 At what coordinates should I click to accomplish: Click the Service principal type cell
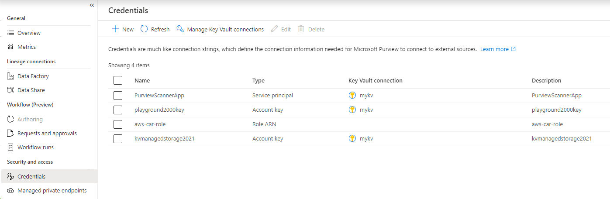click(x=272, y=95)
